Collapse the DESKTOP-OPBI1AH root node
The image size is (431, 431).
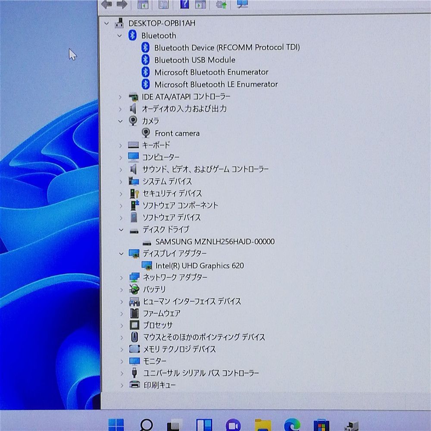pyautogui.click(x=106, y=24)
